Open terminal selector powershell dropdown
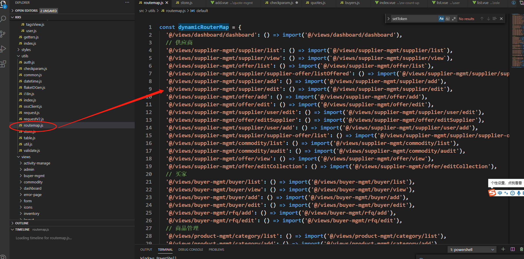 (x=472, y=250)
